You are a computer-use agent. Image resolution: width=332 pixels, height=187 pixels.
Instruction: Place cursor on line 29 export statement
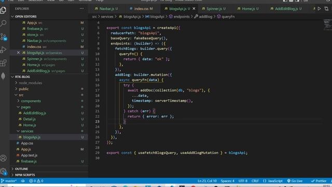[x=177, y=153]
